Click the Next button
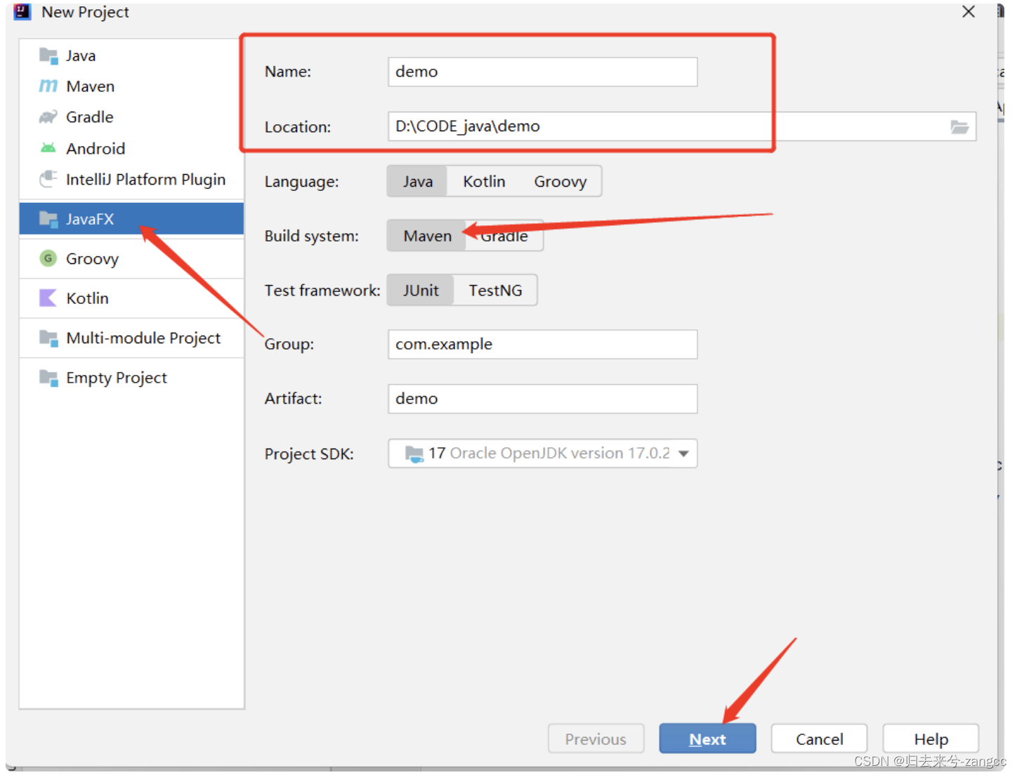The height and width of the screenshot is (775, 1017). tap(707, 738)
